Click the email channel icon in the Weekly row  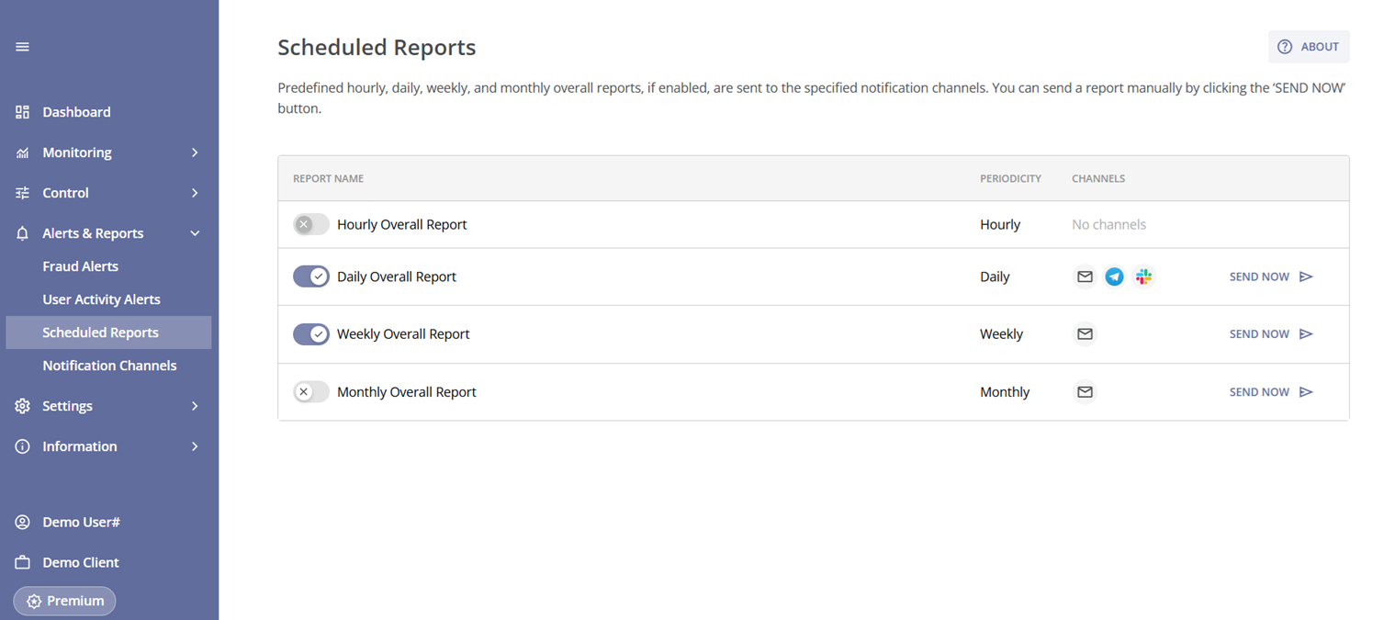tap(1085, 333)
